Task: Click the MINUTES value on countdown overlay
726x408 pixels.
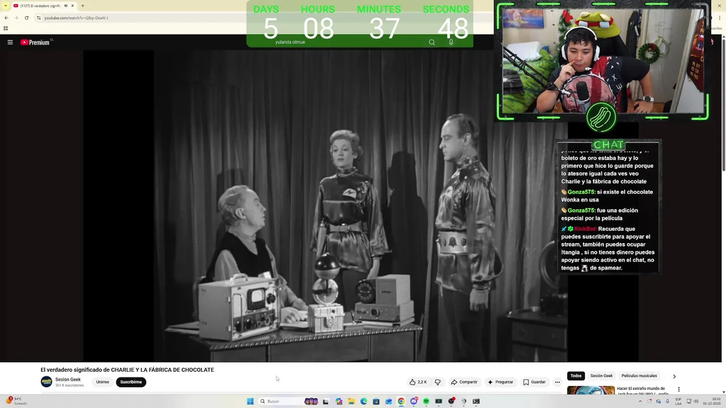Action: coord(385,28)
